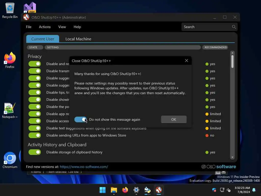Toggle the Disable access setting switch
The height and width of the screenshot is (196, 261).
click(35, 121)
